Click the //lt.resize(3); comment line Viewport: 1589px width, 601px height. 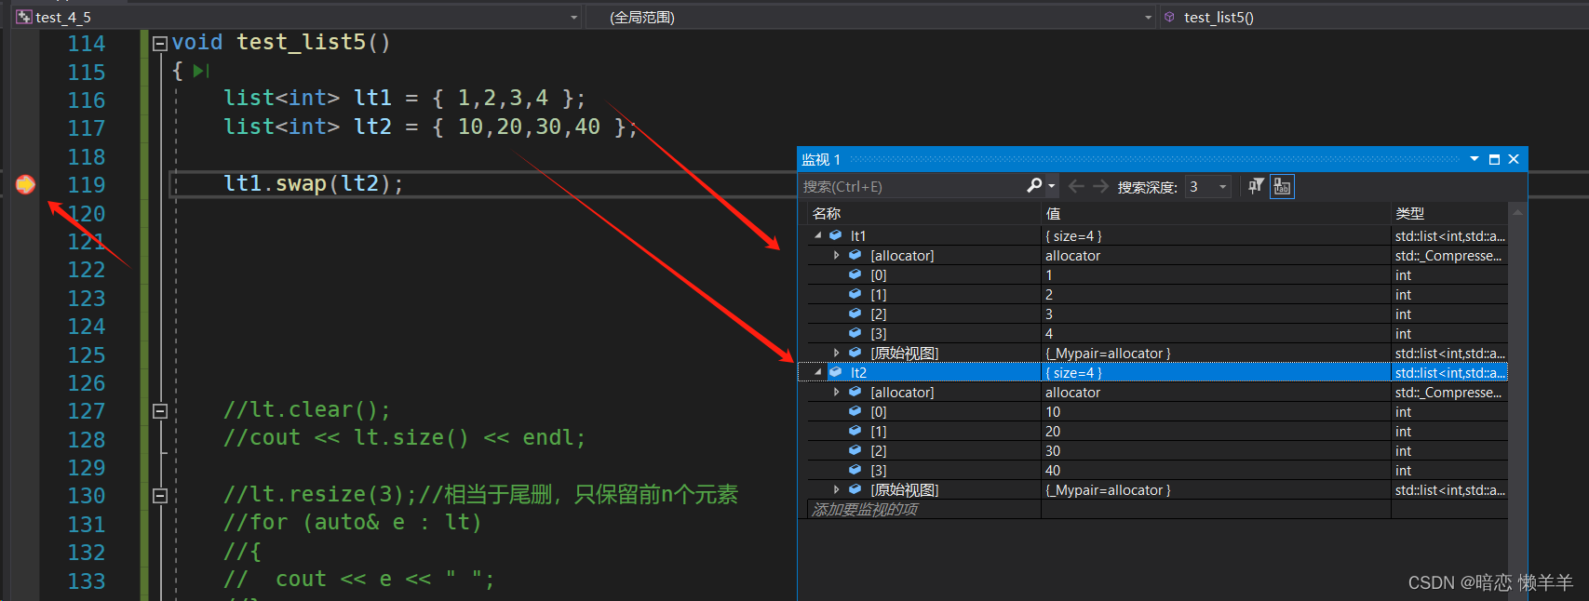480,494
